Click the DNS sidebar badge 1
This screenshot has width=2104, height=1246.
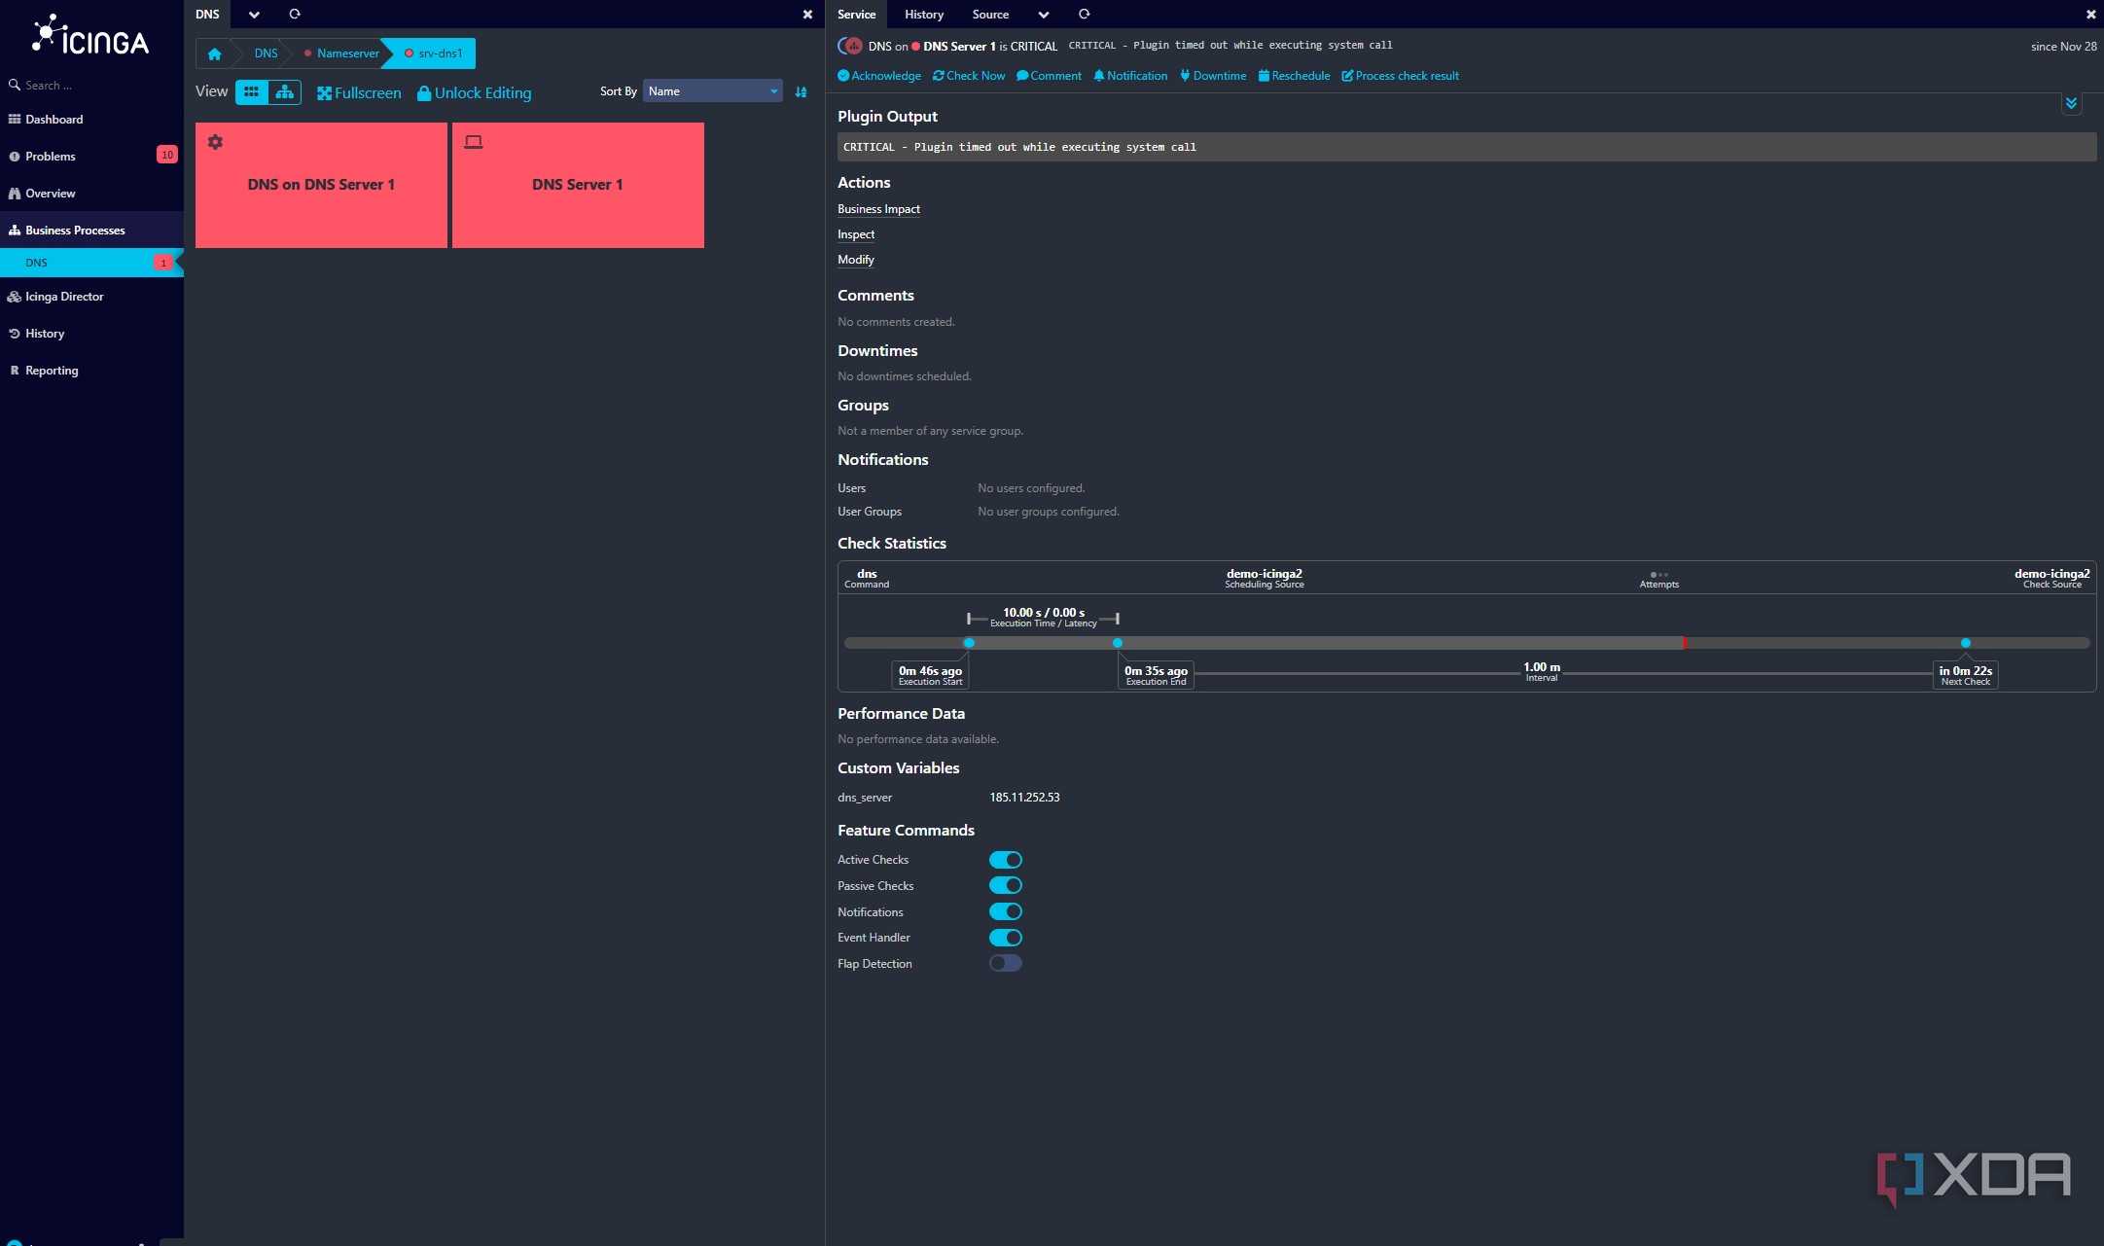[x=163, y=263]
